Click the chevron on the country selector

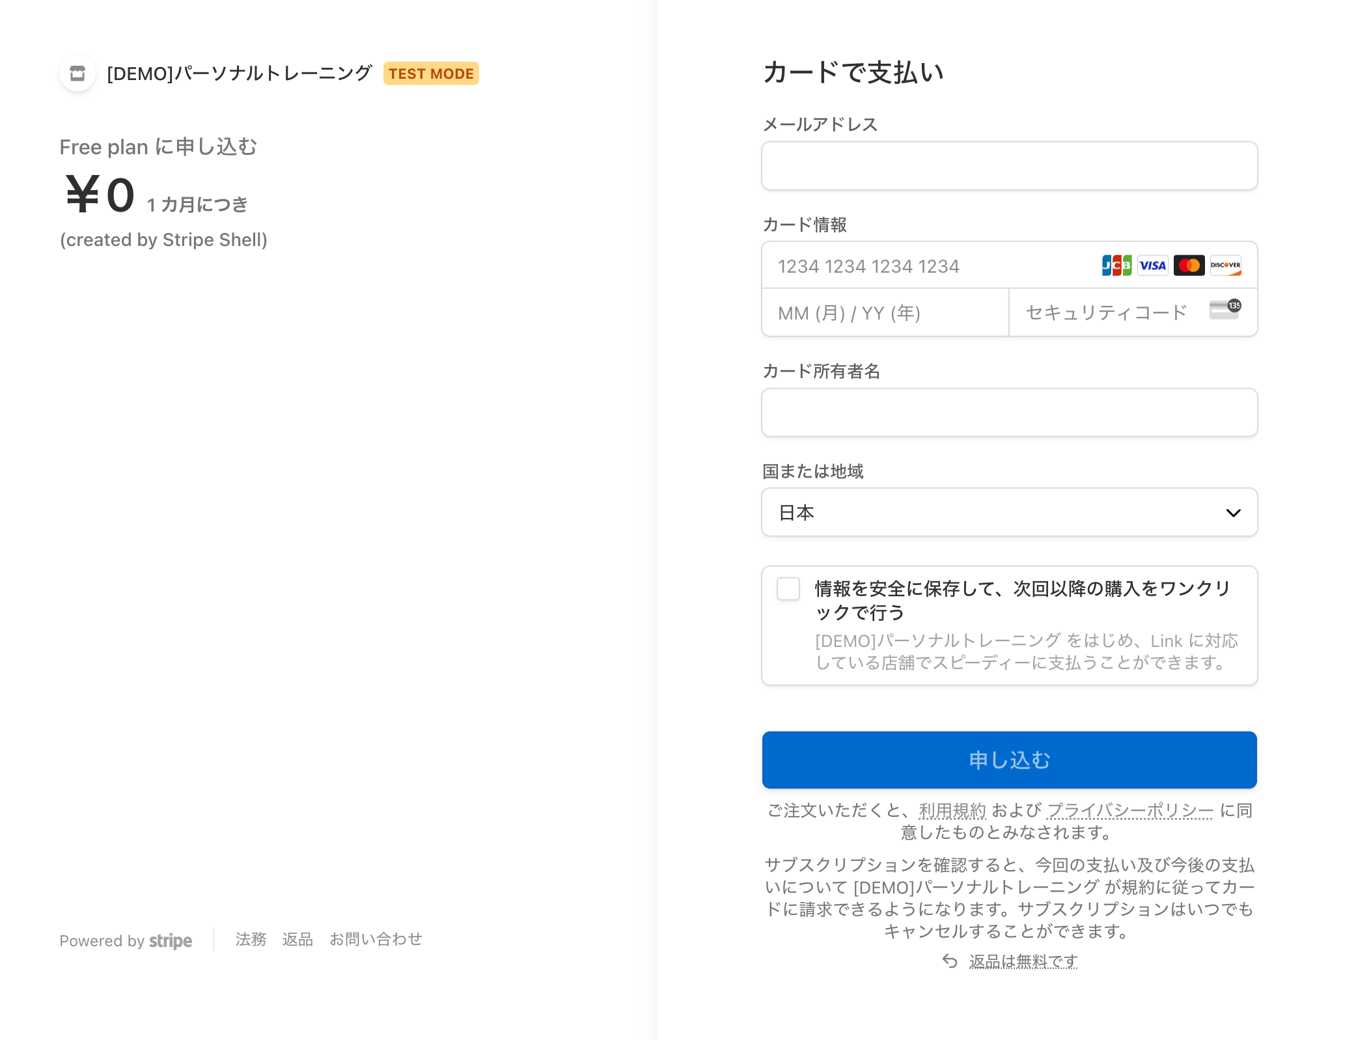(1234, 513)
